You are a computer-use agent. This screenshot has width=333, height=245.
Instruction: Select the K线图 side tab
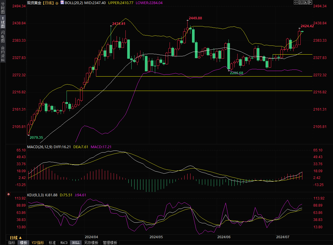click(3, 22)
